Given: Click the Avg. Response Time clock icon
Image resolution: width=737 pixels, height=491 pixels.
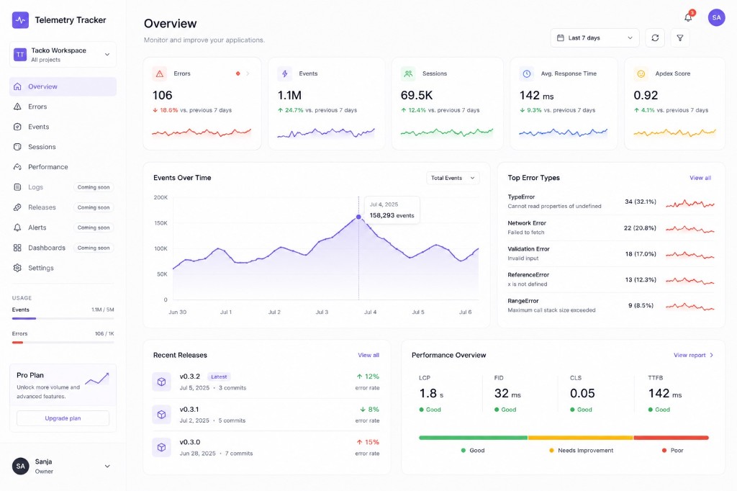Looking at the screenshot, I should [527, 74].
